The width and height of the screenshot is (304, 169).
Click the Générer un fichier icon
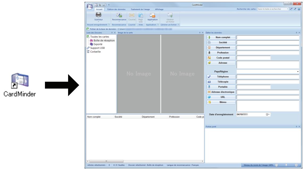[x=170, y=15]
